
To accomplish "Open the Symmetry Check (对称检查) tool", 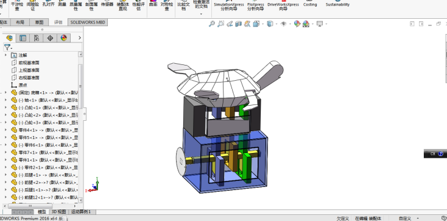I will point(167,6).
